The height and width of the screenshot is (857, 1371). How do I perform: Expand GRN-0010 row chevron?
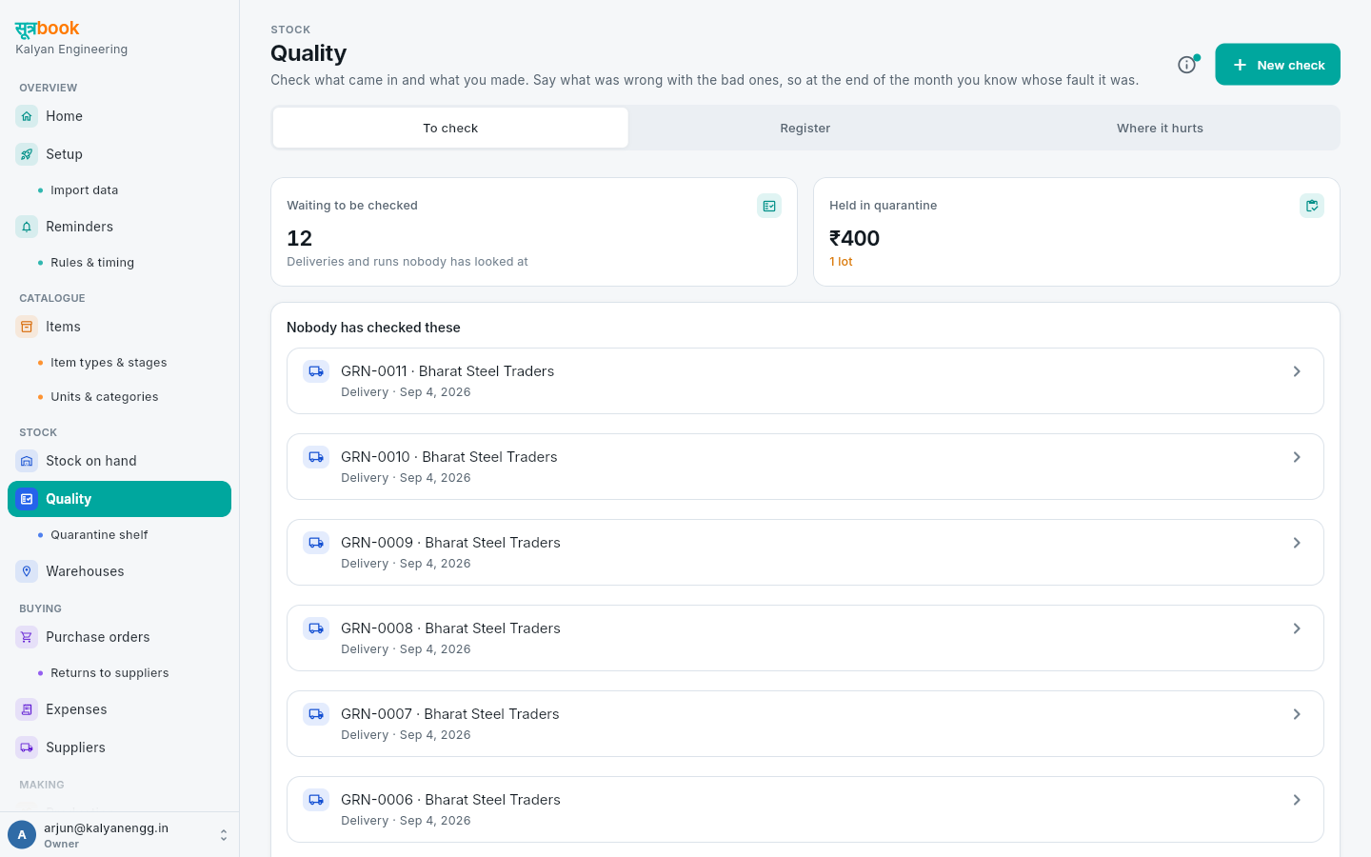(x=1297, y=457)
